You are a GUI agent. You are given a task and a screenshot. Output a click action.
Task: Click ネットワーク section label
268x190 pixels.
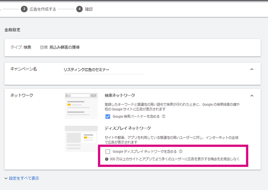(22, 95)
